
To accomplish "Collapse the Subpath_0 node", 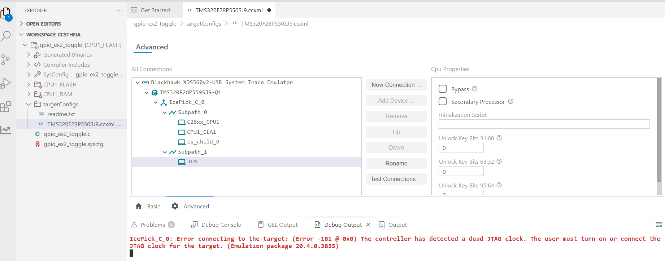I will pyautogui.click(x=165, y=112).
